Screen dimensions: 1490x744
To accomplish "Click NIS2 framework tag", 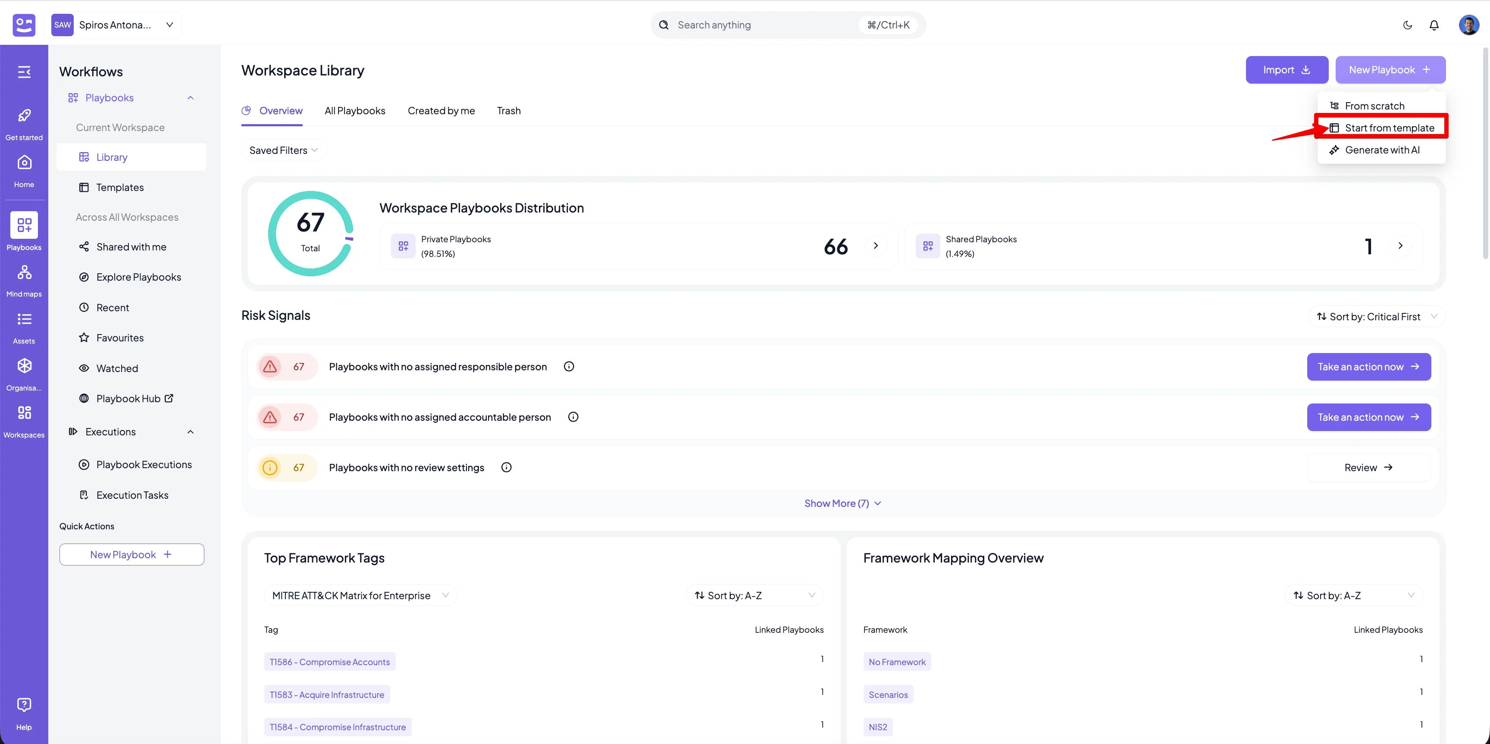I will [x=877, y=727].
